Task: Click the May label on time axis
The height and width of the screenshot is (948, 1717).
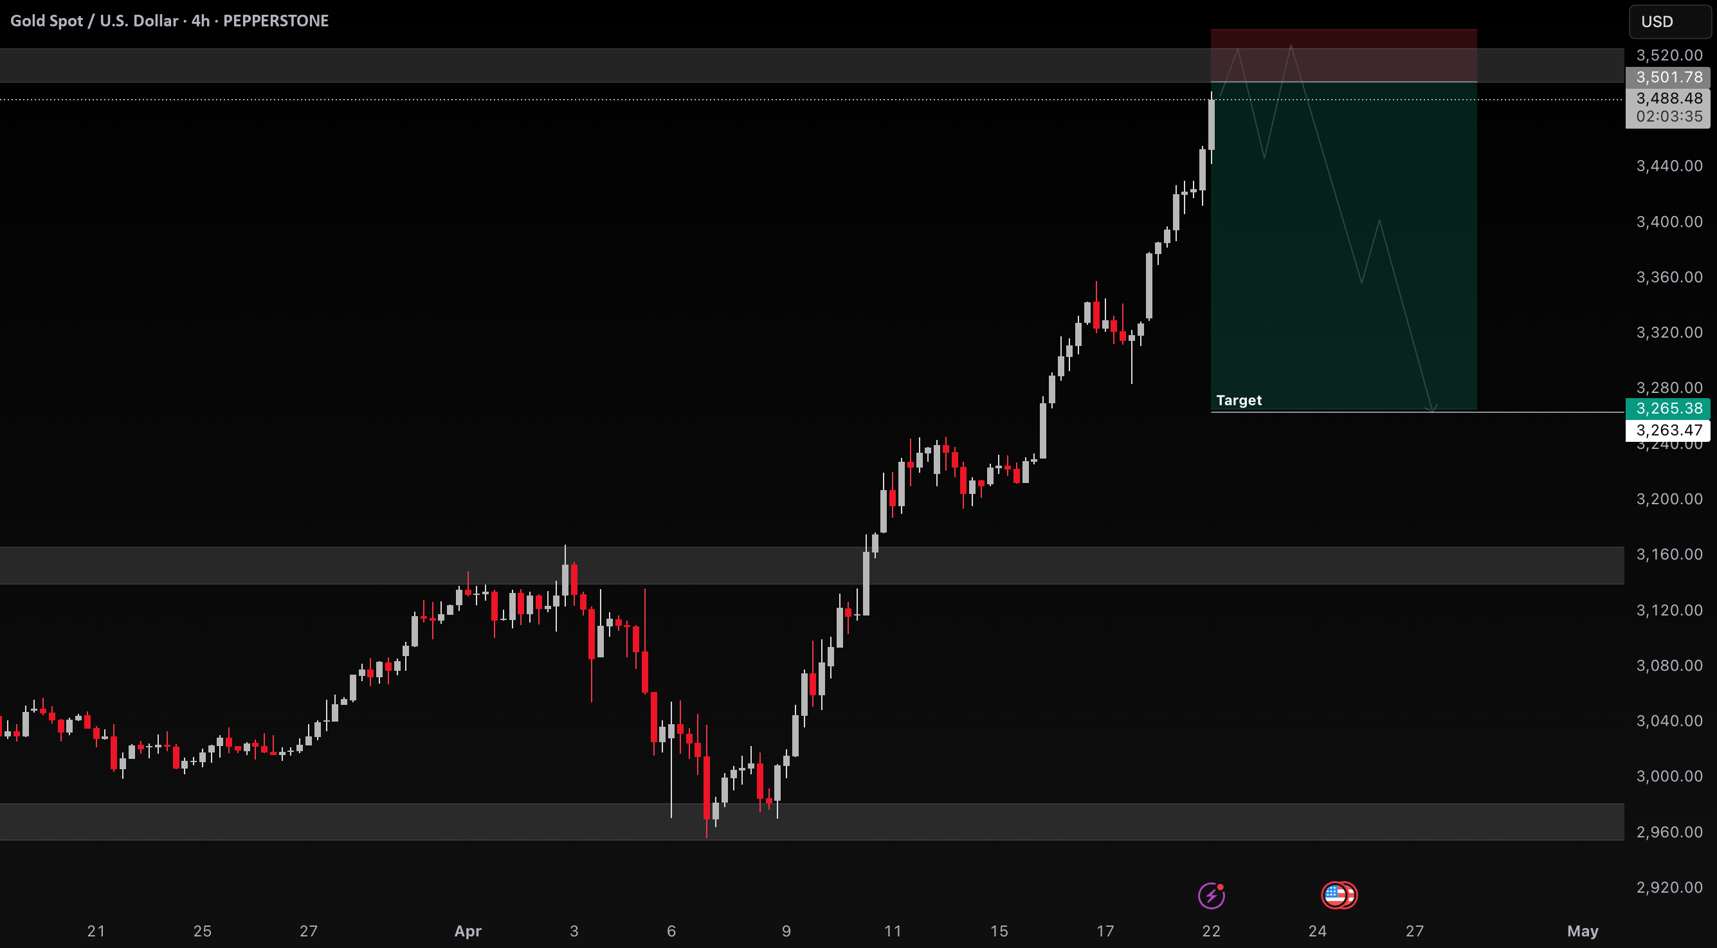Action: (1583, 931)
